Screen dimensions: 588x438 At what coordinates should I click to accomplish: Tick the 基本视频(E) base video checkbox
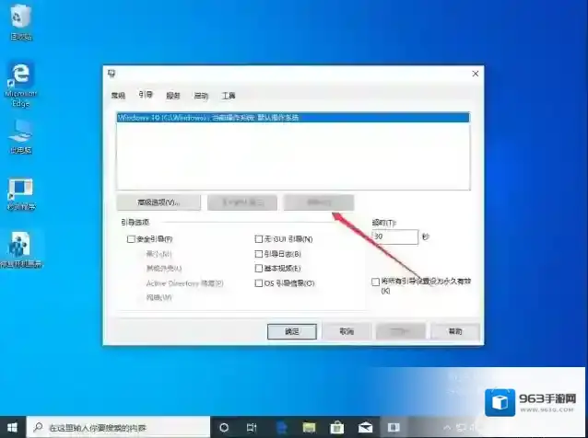coord(259,269)
